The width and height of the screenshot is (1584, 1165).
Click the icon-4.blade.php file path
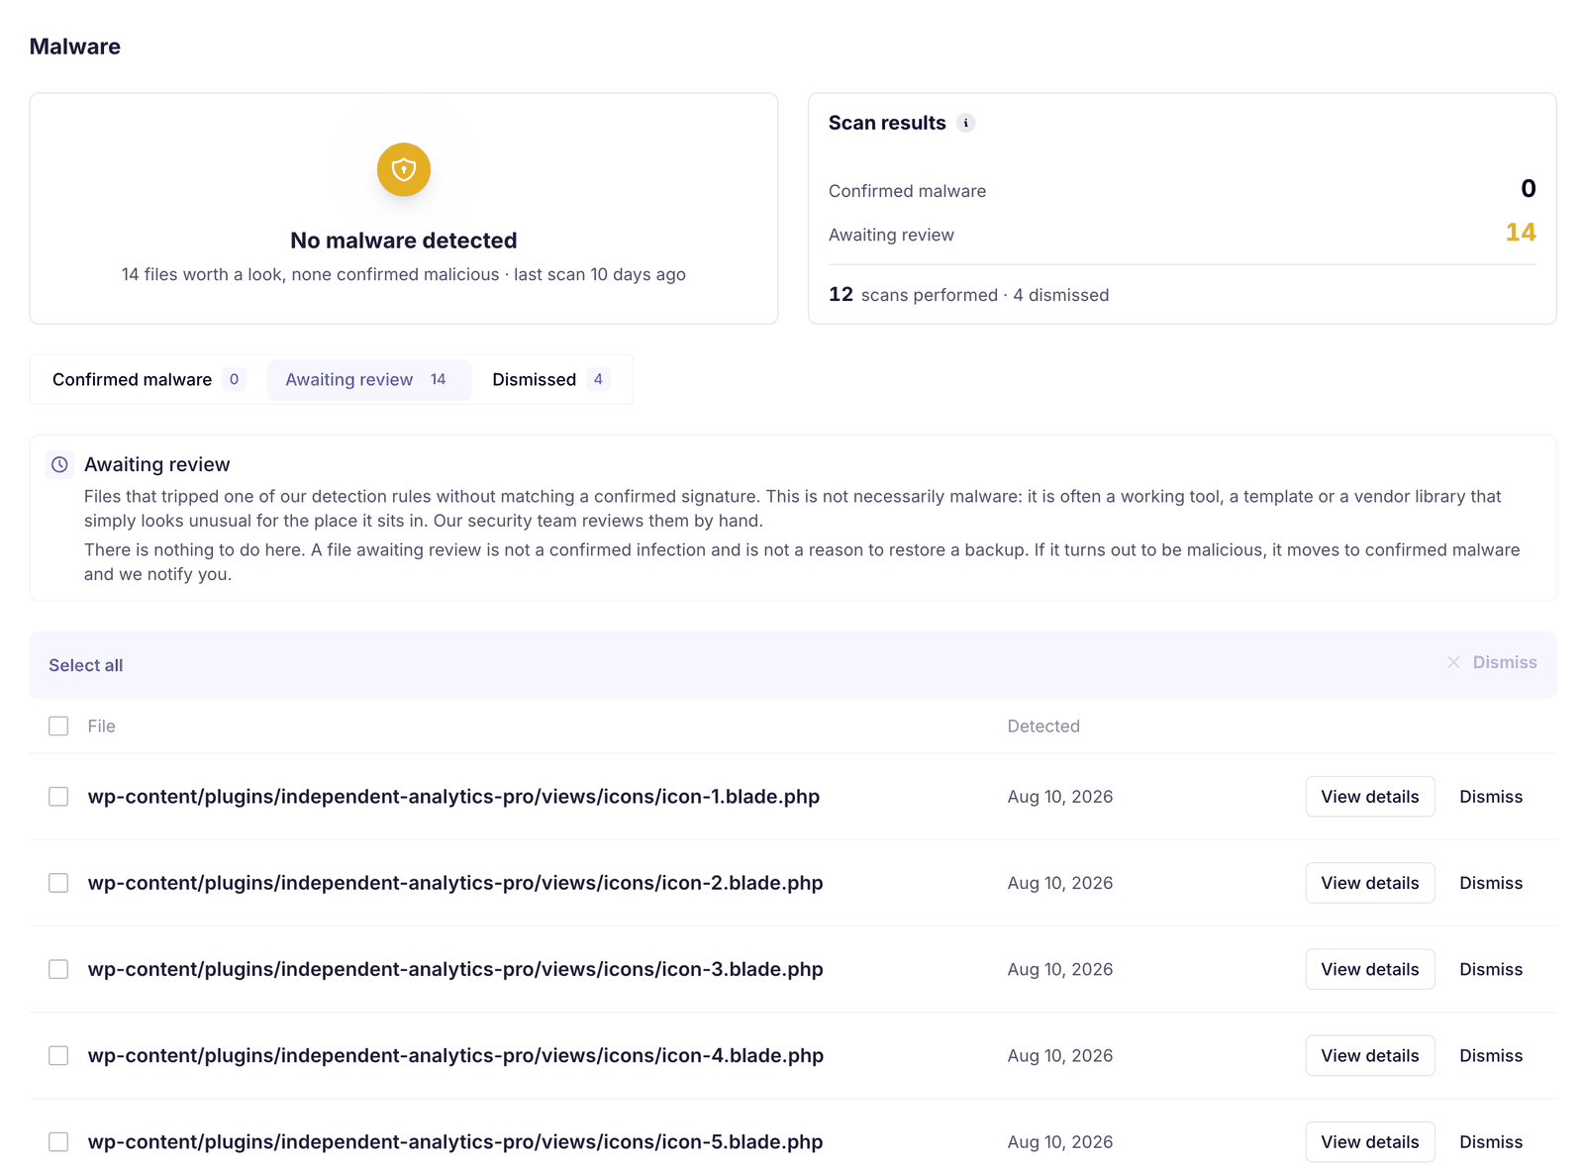pyautogui.click(x=455, y=1055)
